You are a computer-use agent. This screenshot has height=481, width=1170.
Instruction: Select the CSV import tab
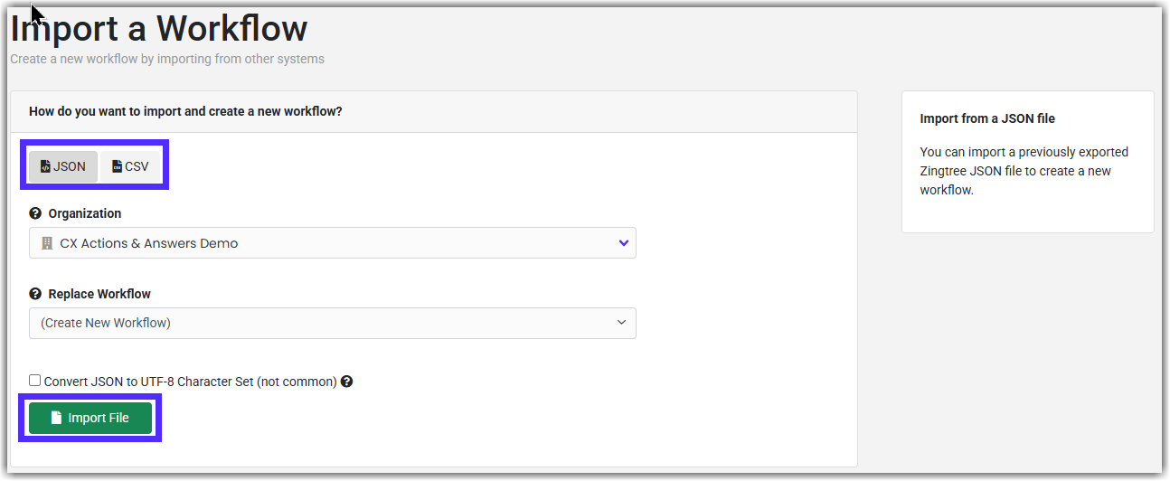click(x=130, y=166)
